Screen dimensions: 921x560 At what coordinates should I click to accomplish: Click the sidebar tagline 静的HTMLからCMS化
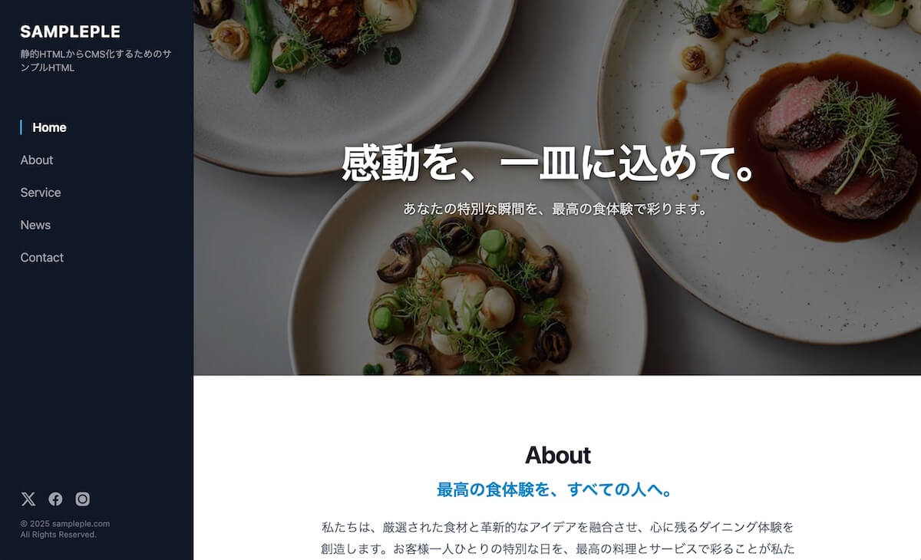pyautogui.click(x=96, y=61)
